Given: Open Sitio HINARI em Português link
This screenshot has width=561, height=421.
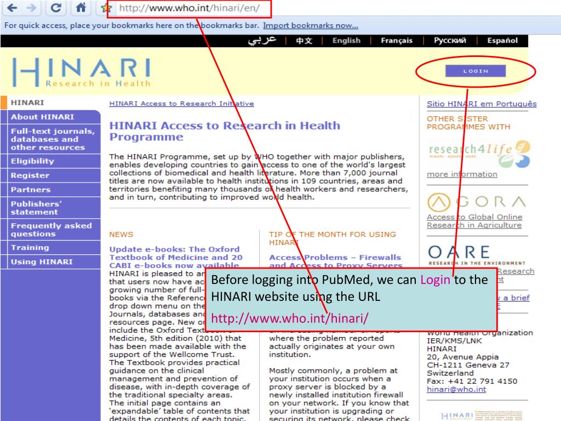Looking at the screenshot, I should 482,104.
